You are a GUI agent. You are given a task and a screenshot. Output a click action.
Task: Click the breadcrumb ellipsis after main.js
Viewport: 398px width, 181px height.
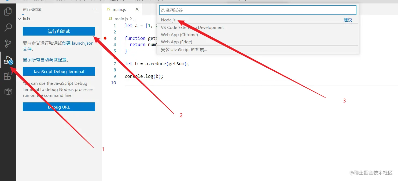[135, 19]
